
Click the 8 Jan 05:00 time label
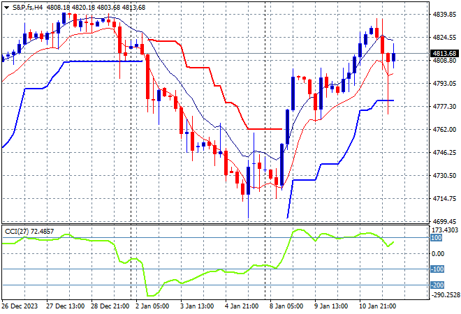coord(288,306)
